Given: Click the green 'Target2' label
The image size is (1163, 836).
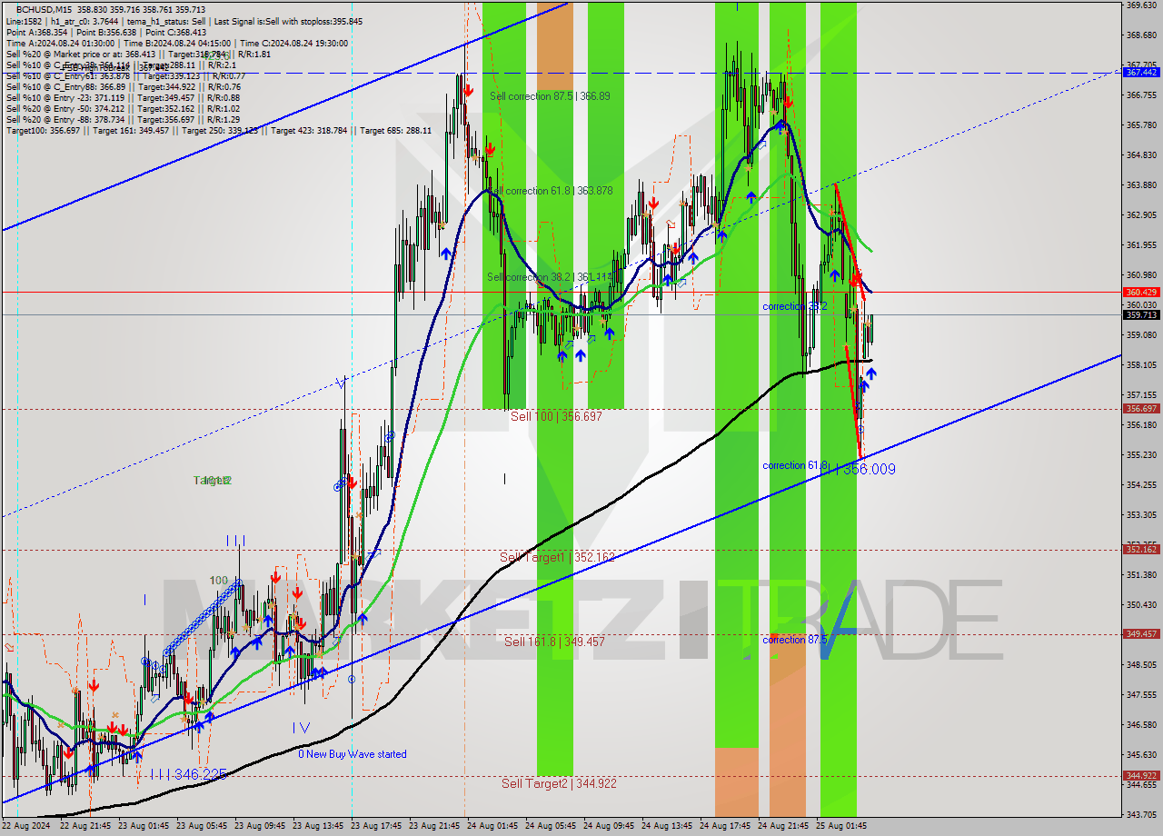Looking at the screenshot, I should [x=212, y=480].
